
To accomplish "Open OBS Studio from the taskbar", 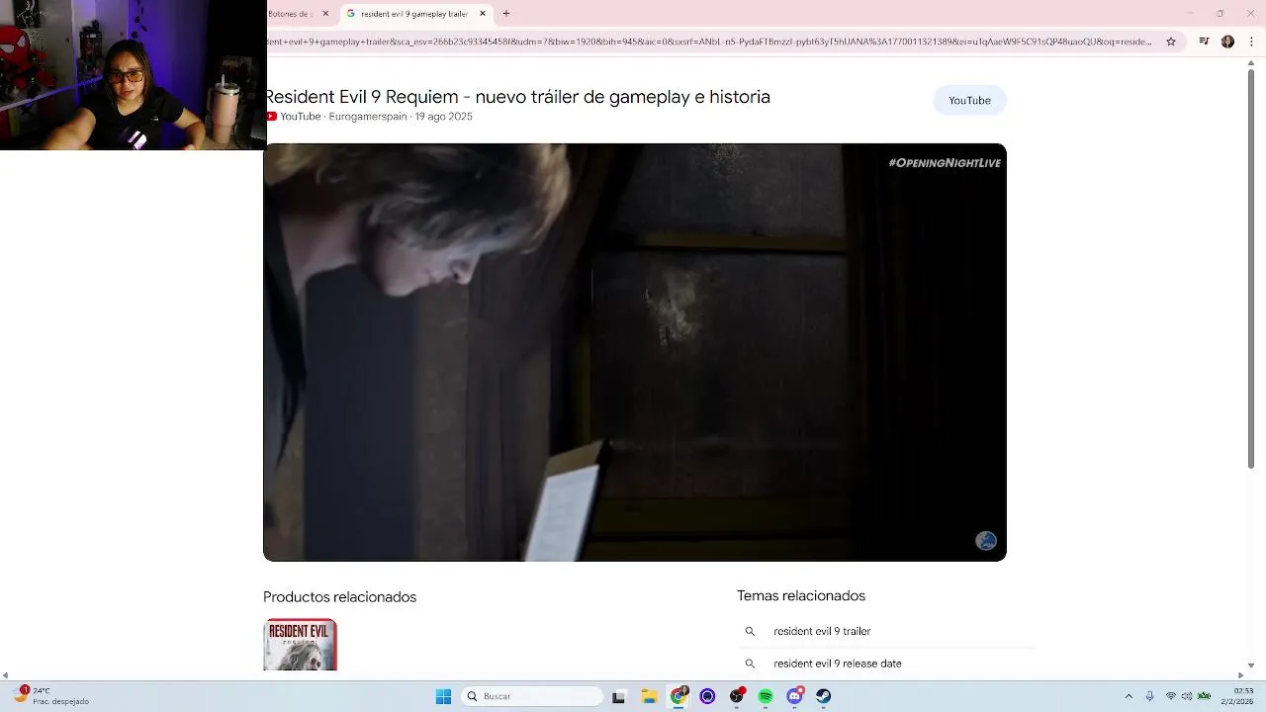I will [x=737, y=696].
